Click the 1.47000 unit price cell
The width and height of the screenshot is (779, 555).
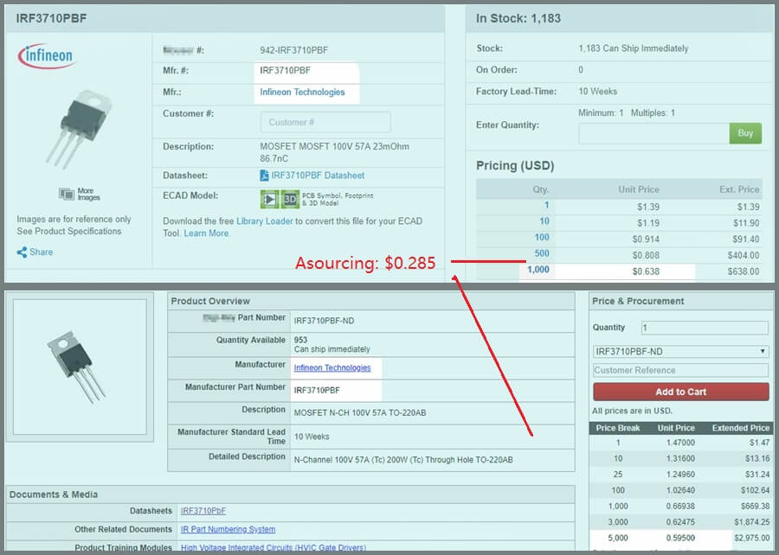coord(680,443)
